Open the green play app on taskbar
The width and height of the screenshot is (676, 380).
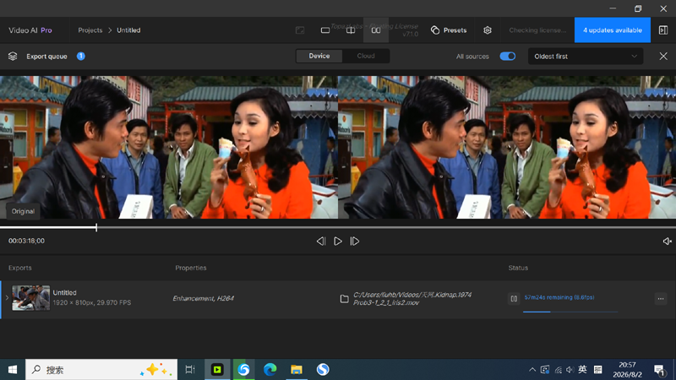click(x=217, y=370)
